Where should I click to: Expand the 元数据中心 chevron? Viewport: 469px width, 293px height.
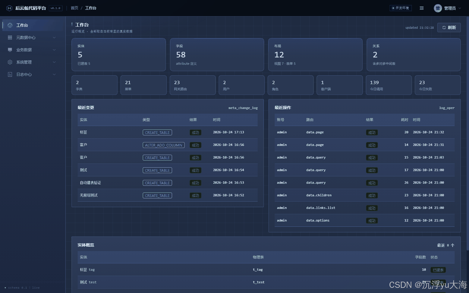point(54,37)
